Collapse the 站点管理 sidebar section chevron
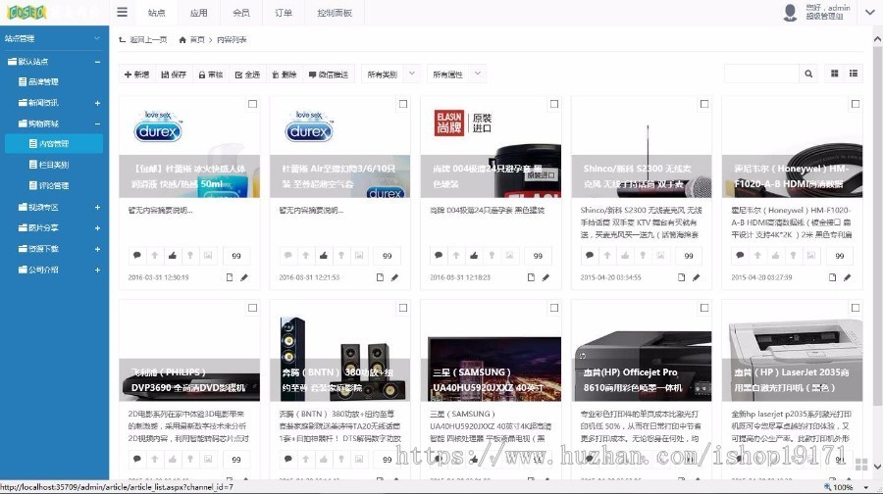The width and height of the screenshot is (883, 494). [97, 38]
